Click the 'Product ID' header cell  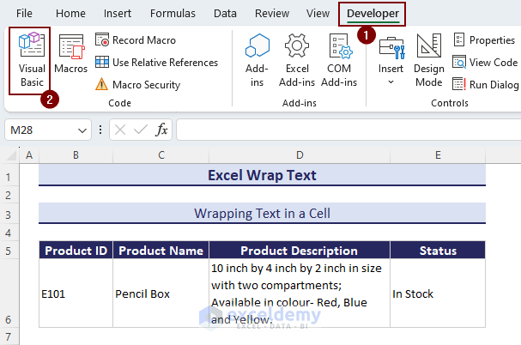tap(76, 251)
